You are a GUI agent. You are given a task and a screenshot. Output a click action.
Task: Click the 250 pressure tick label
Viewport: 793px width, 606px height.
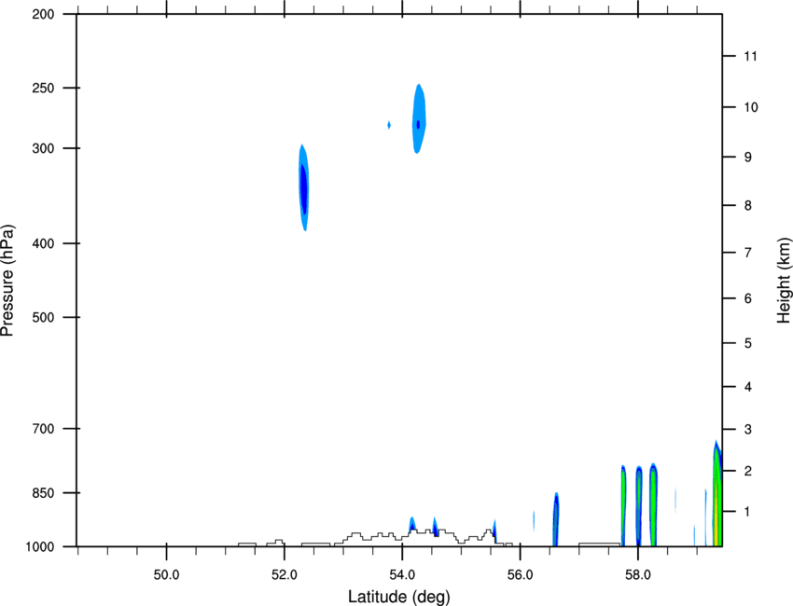pyautogui.click(x=43, y=88)
